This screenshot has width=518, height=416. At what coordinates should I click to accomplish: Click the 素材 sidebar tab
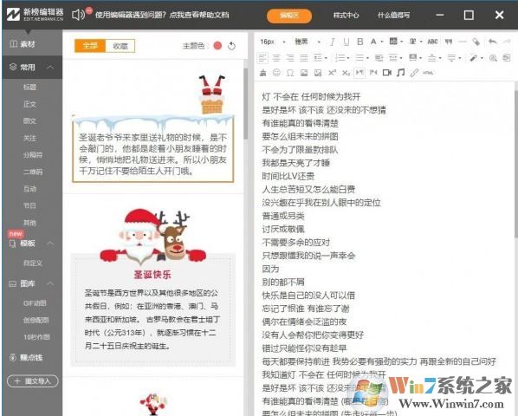23,44
